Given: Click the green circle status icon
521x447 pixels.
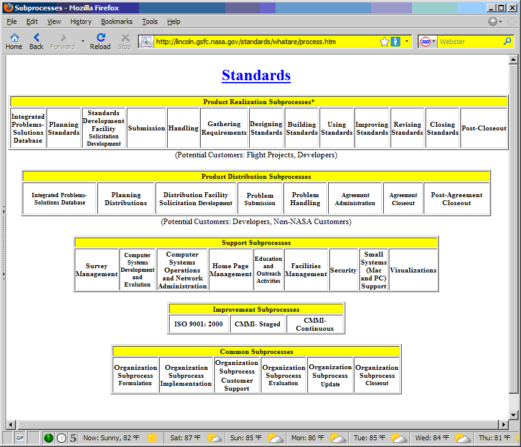Looking at the screenshot, I should 48,438.
